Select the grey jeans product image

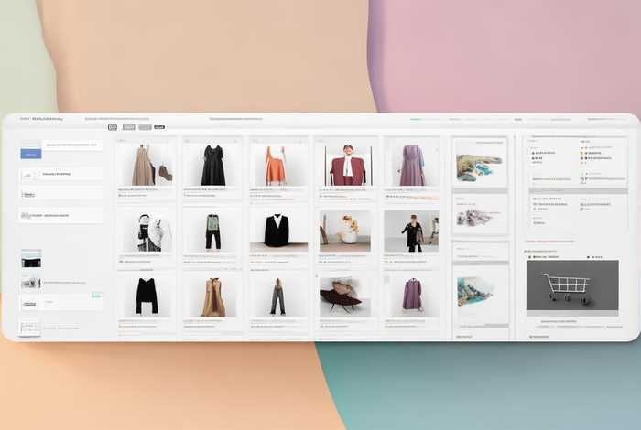pos(277,296)
